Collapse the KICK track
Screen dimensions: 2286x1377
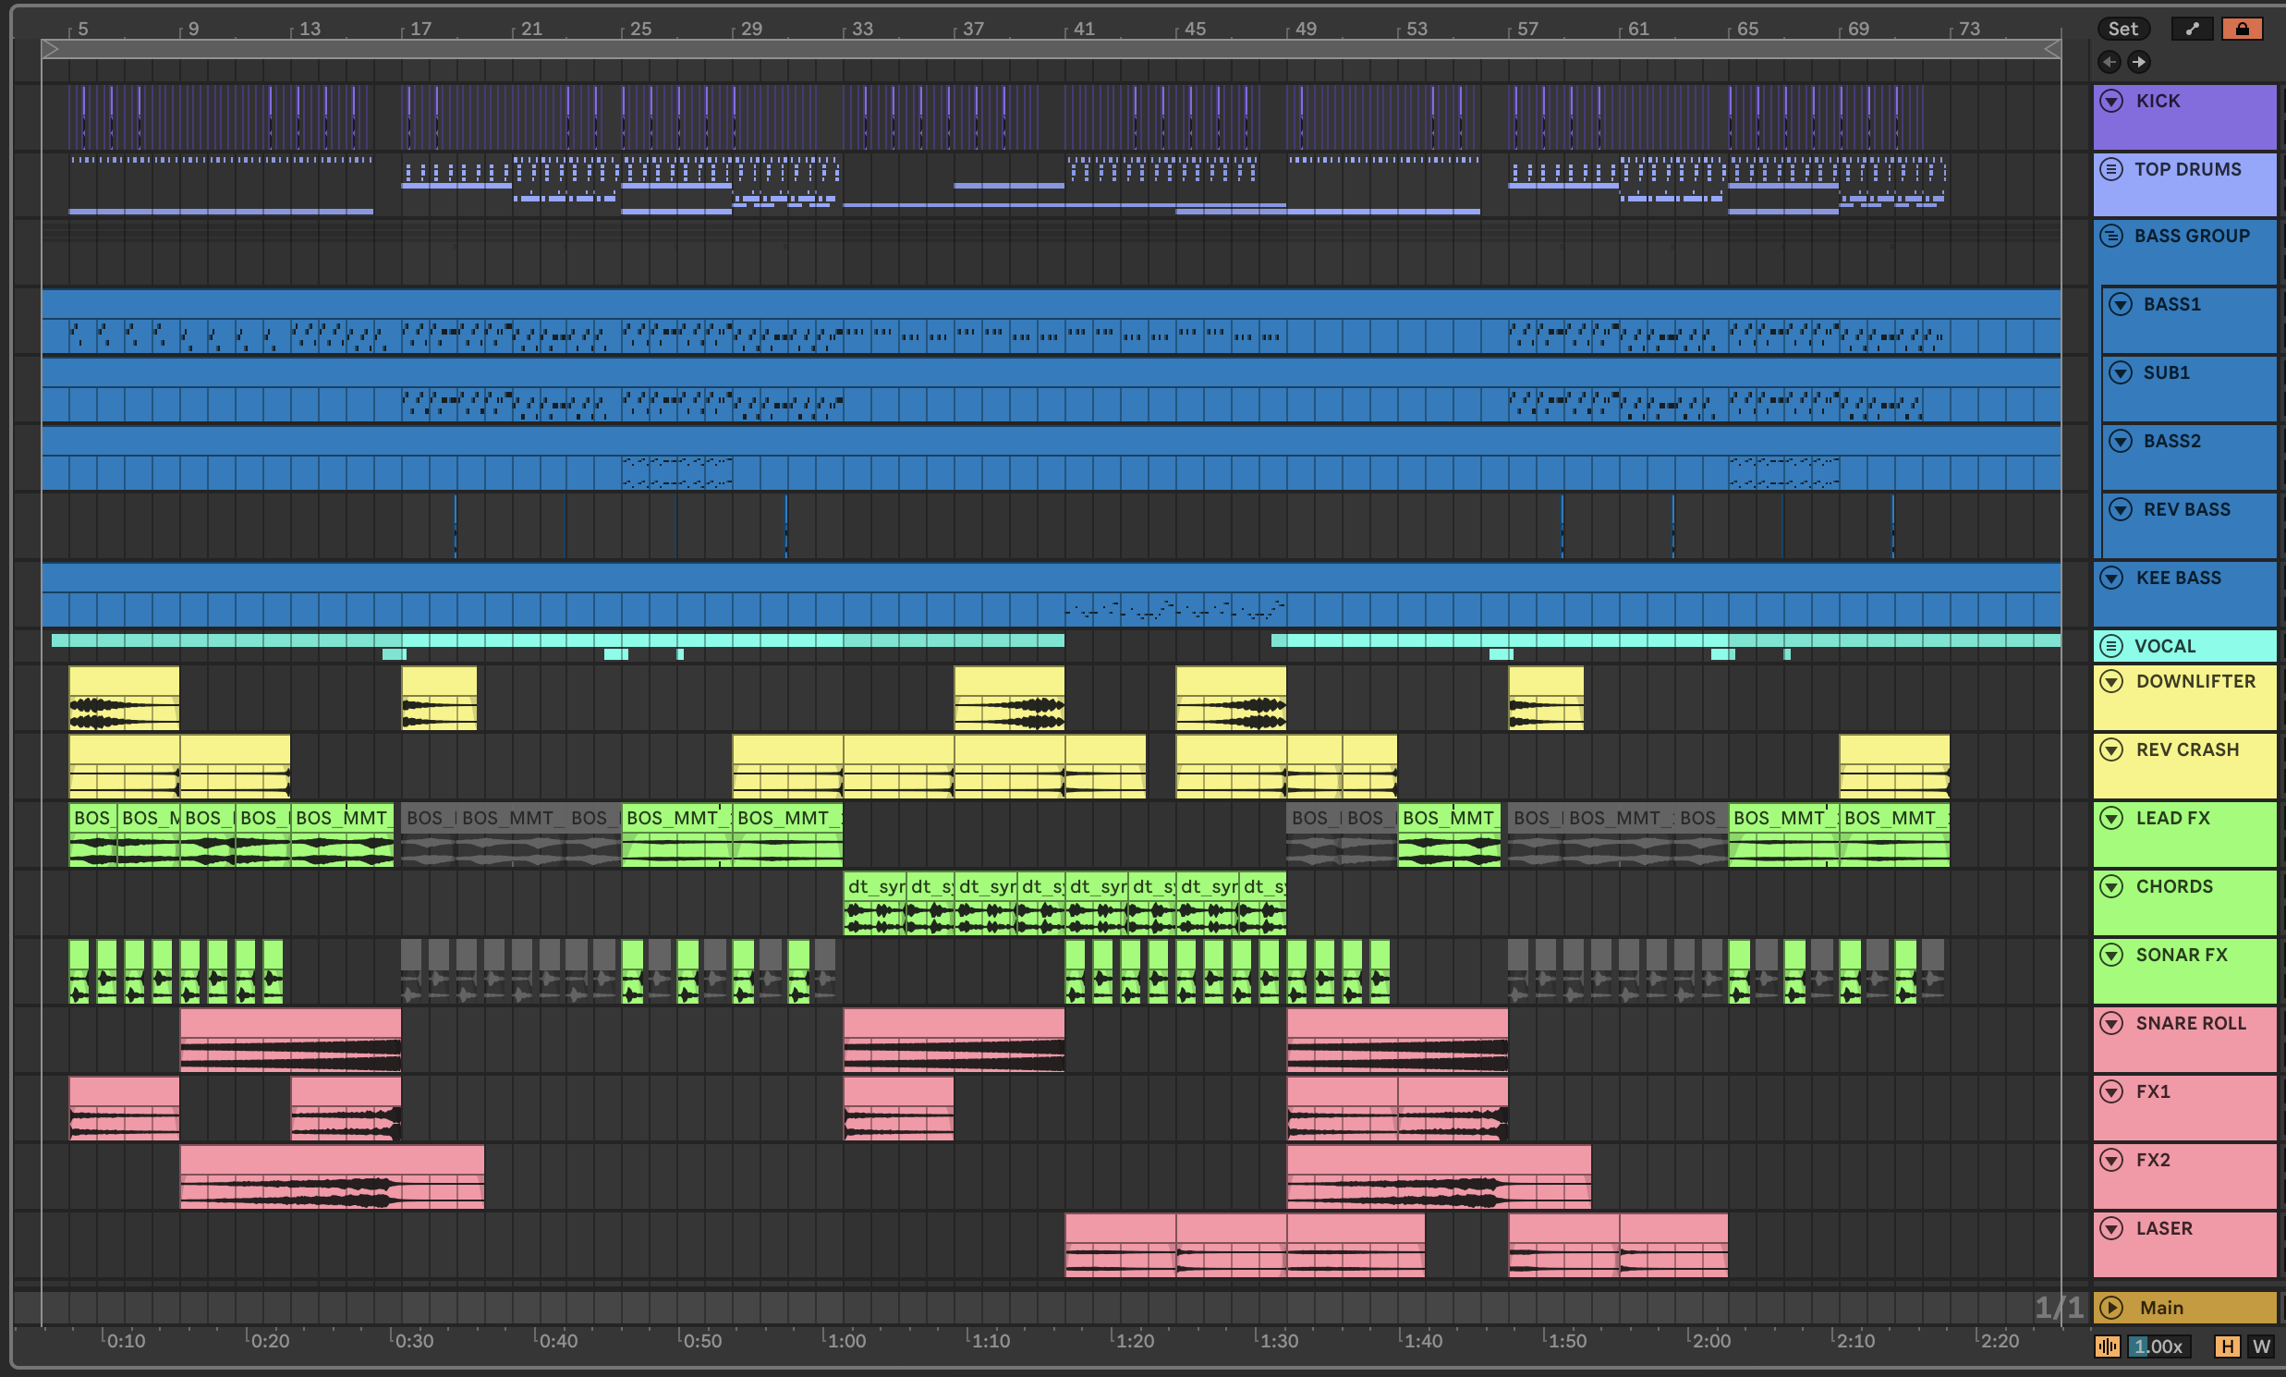(2111, 101)
